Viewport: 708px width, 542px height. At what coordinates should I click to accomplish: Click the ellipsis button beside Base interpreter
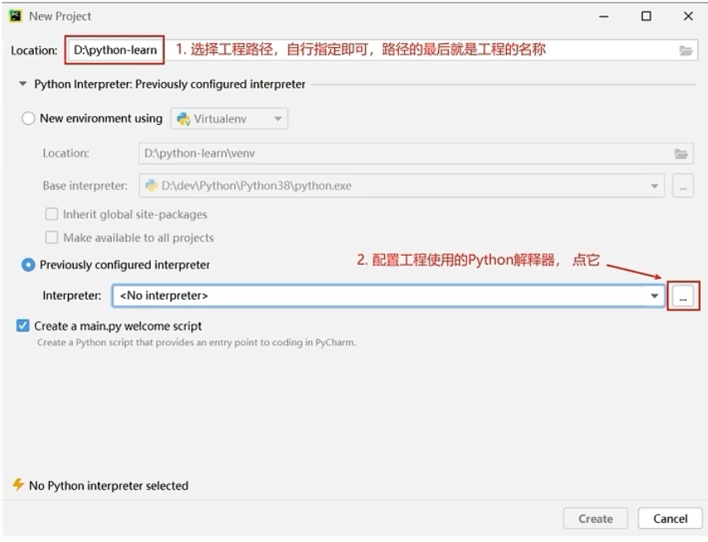(682, 186)
